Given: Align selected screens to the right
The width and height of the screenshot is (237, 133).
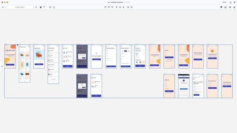Looking at the screenshot, I should click(x=112, y=7).
